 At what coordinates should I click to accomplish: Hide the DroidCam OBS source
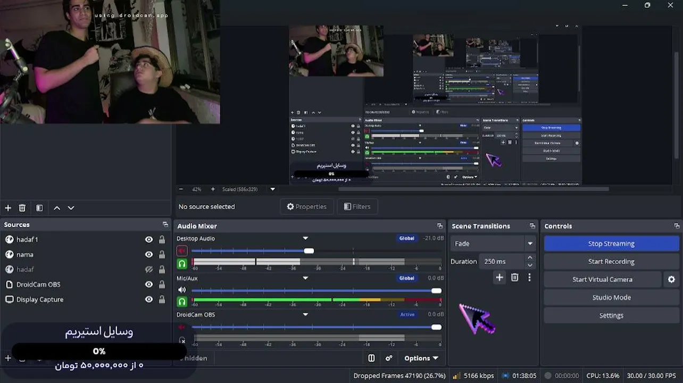tap(149, 285)
